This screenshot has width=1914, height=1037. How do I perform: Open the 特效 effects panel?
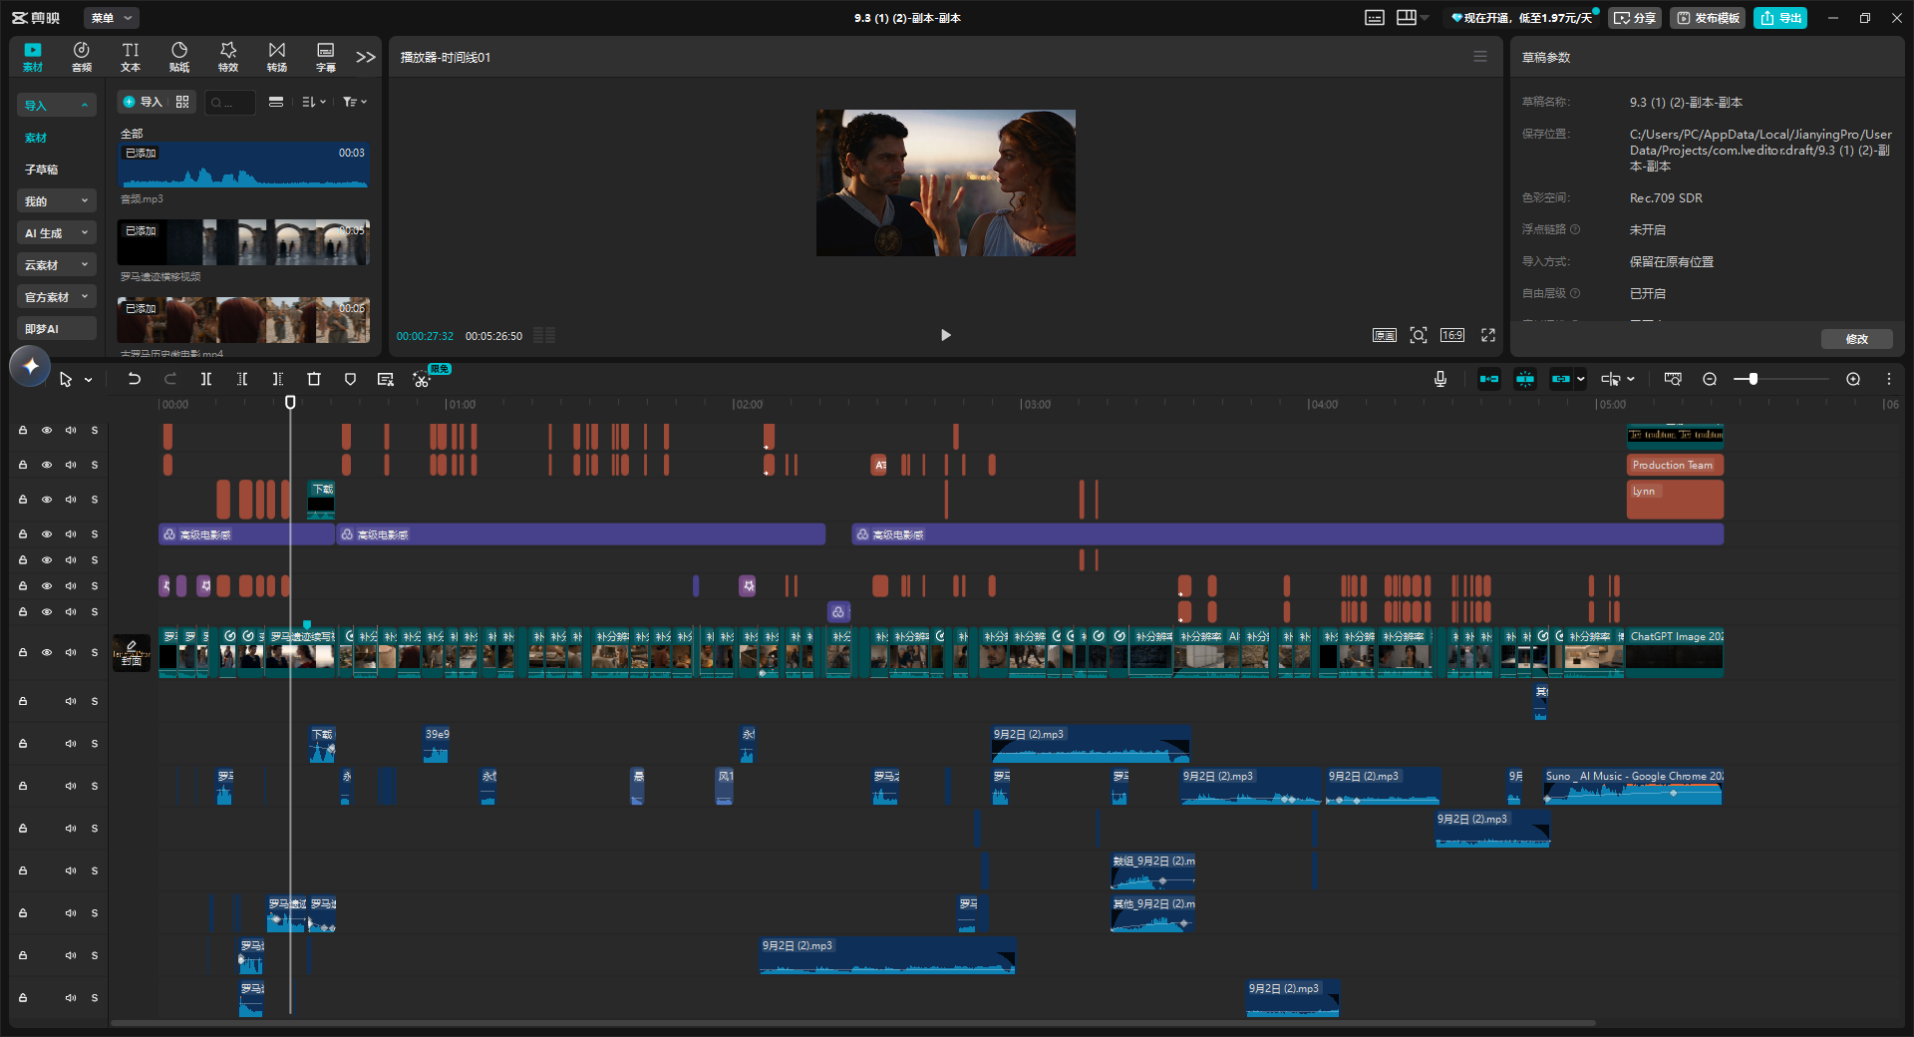tap(228, 57)
